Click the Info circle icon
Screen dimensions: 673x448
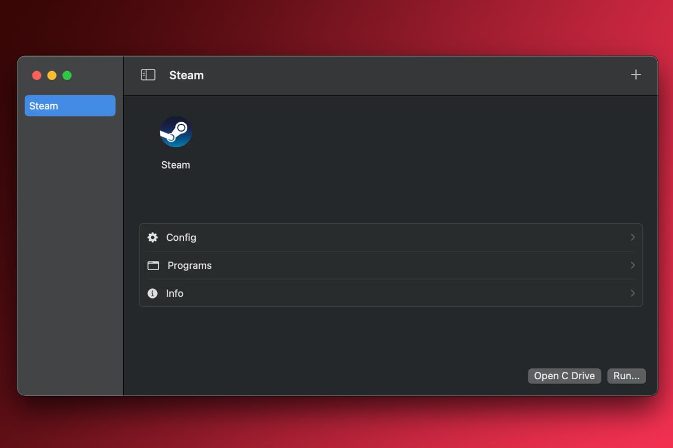(153, 293)
